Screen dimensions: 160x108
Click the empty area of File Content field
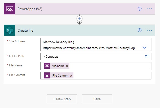coord(112,76)
